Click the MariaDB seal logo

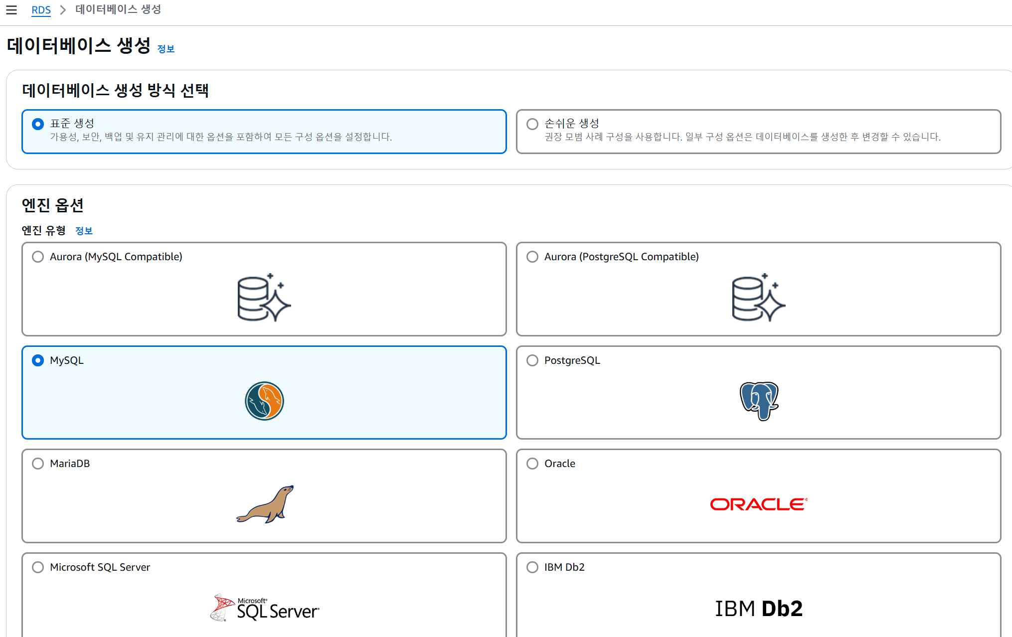pyautogui.click(x=265, y=504)
